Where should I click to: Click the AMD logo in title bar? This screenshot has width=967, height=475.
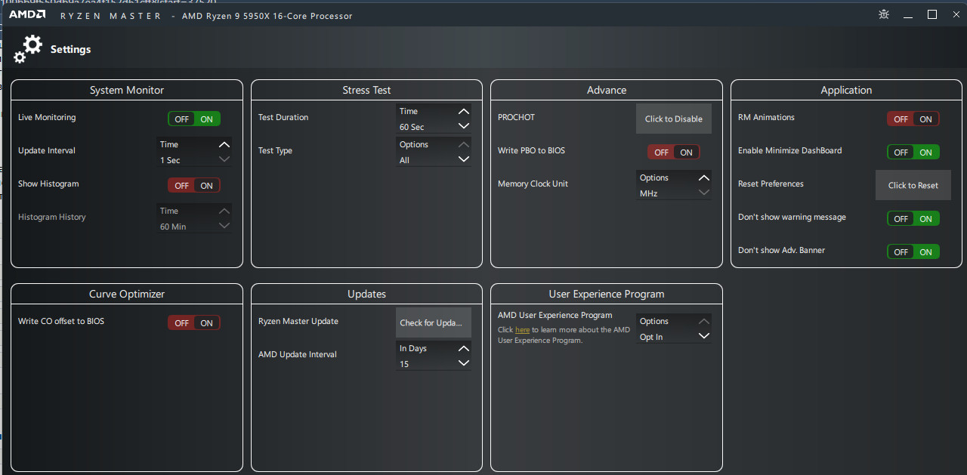tap(26, 15)
